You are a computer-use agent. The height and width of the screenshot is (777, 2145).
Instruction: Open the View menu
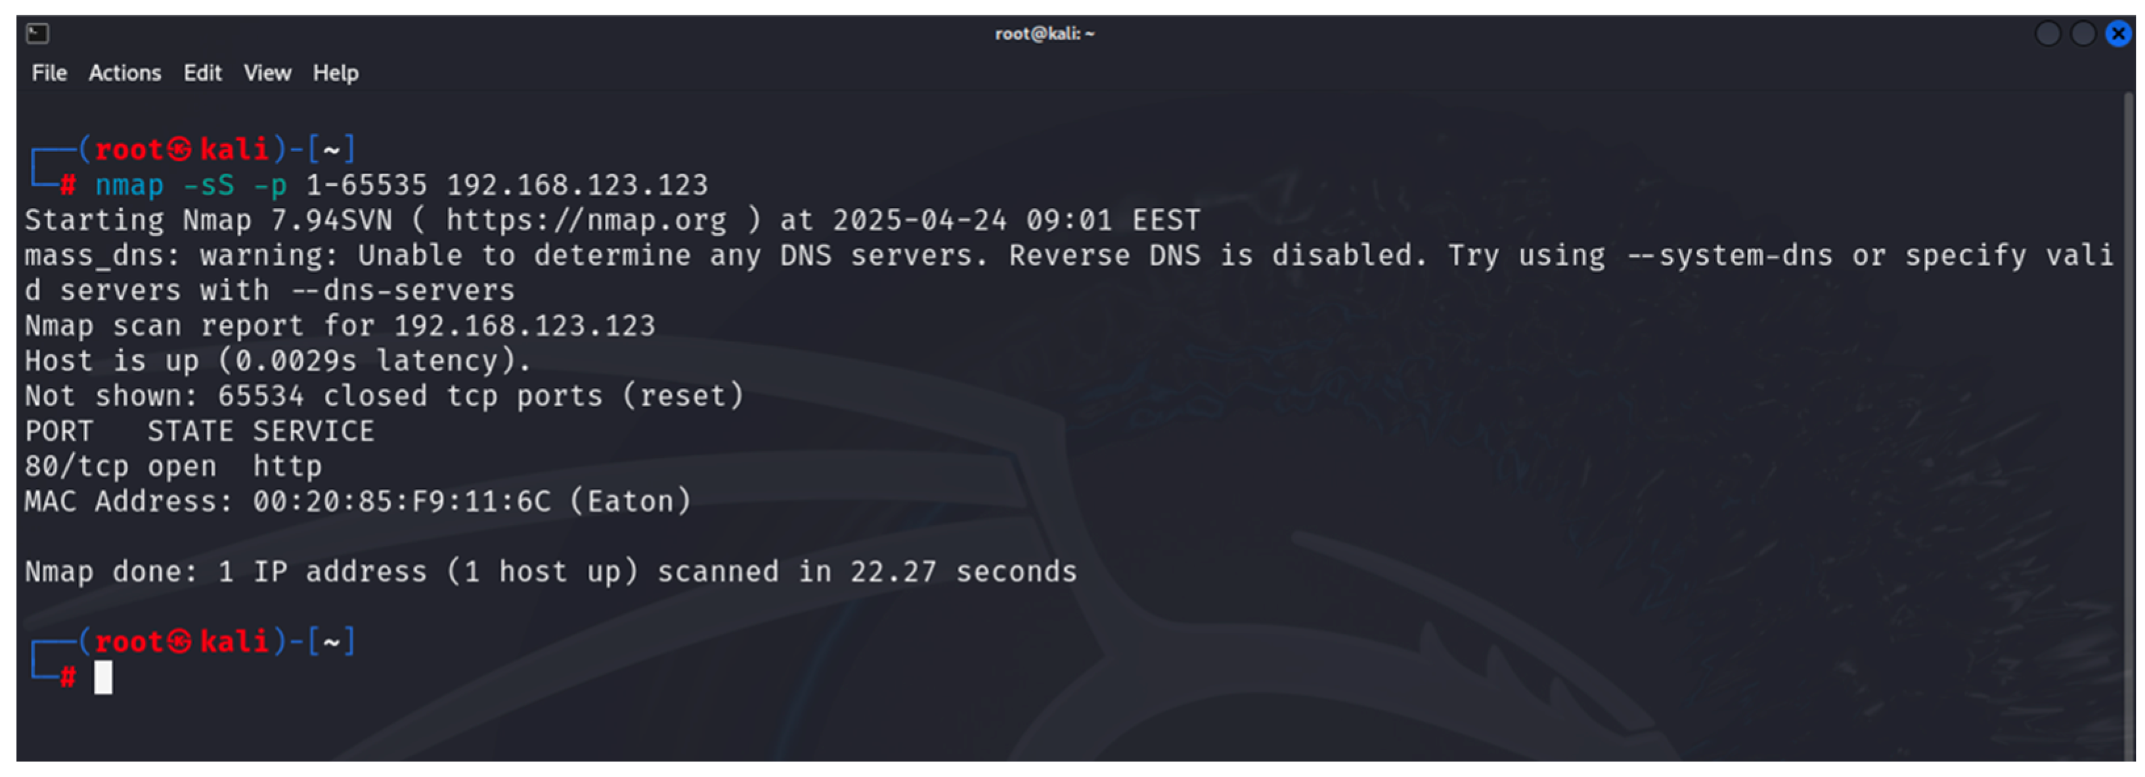267,74
